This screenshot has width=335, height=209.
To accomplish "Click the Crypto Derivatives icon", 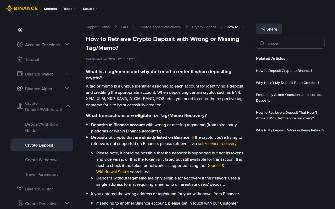I will click(x=20, y=204).
